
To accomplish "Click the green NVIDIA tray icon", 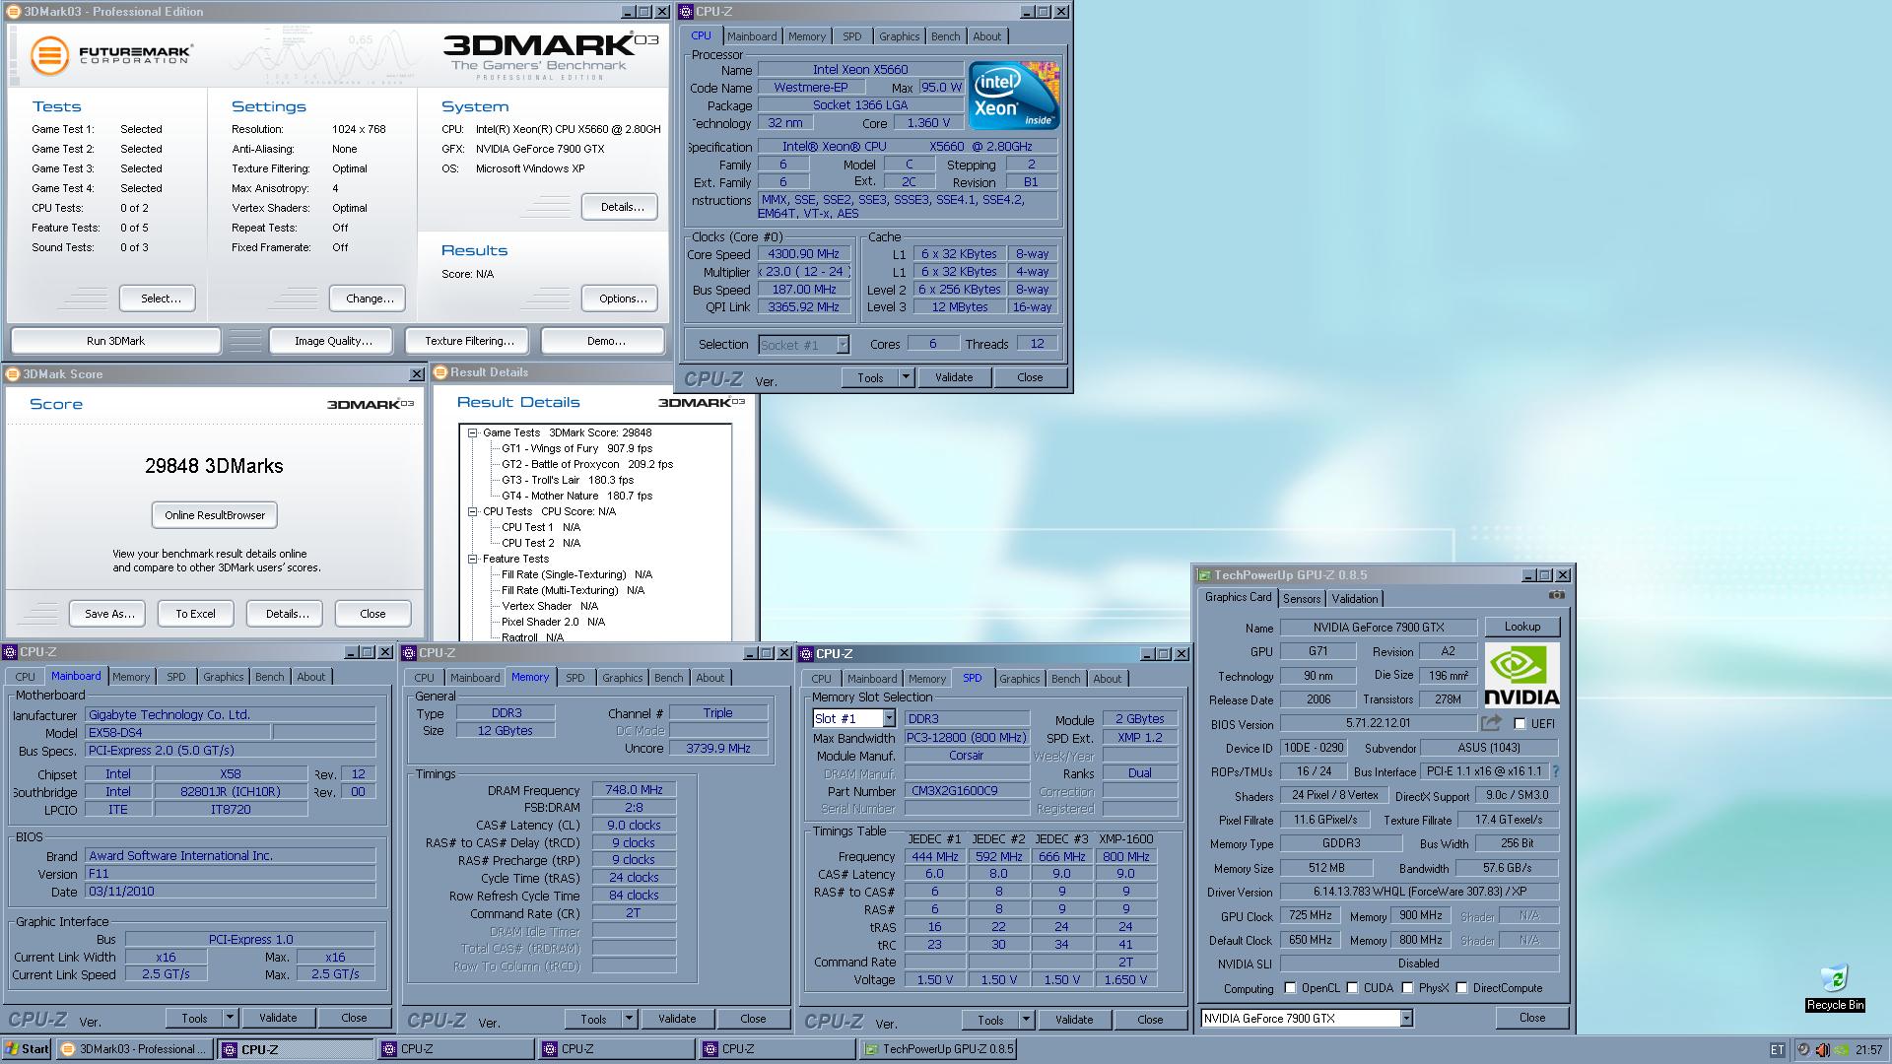I will pyautogui.click(x=1840, y=1049).
